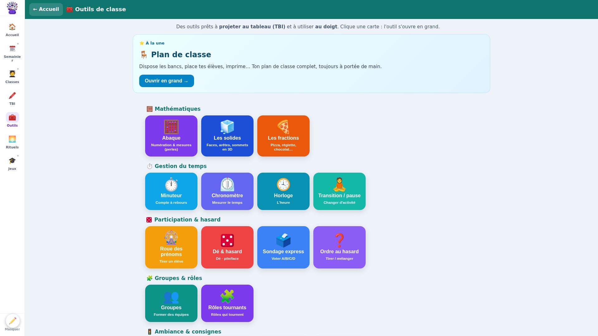Open the Rôles tournants puzzle card
This screenshot has width=598, height=336.
pos(227,303)
